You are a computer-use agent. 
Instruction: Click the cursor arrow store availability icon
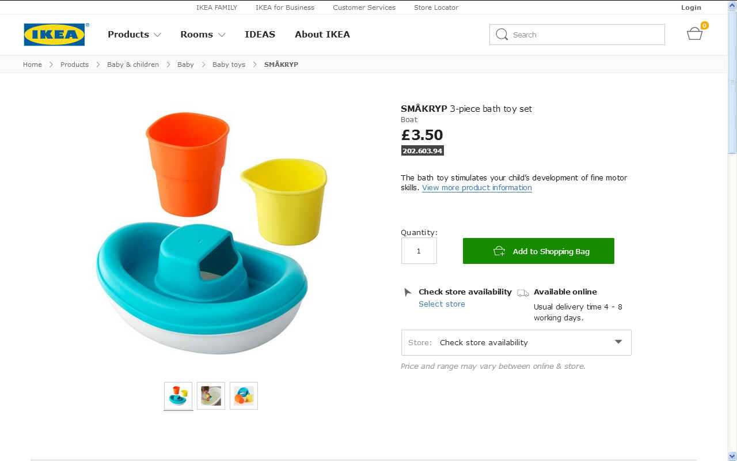click(408, 292)
